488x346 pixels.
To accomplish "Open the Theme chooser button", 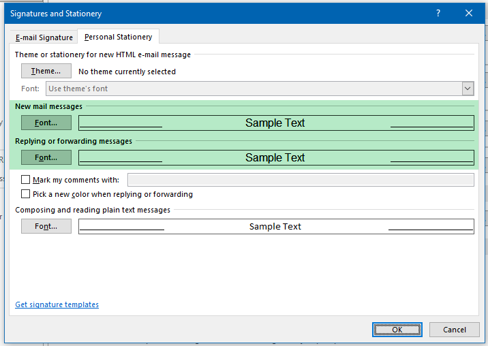I will (x=46, y=71).
